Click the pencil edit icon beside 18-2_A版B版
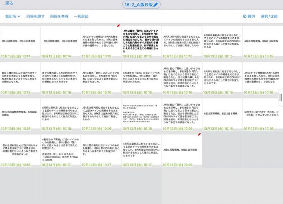 [x=156, y=5]
